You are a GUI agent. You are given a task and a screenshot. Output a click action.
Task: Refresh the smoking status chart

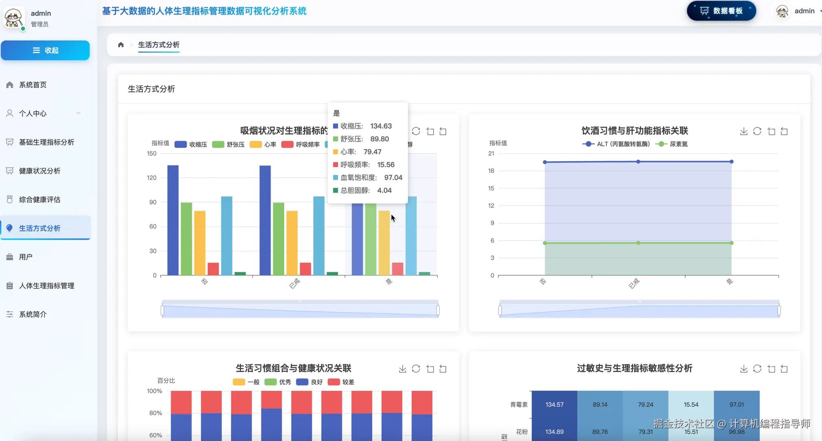[x=416, y=131]
